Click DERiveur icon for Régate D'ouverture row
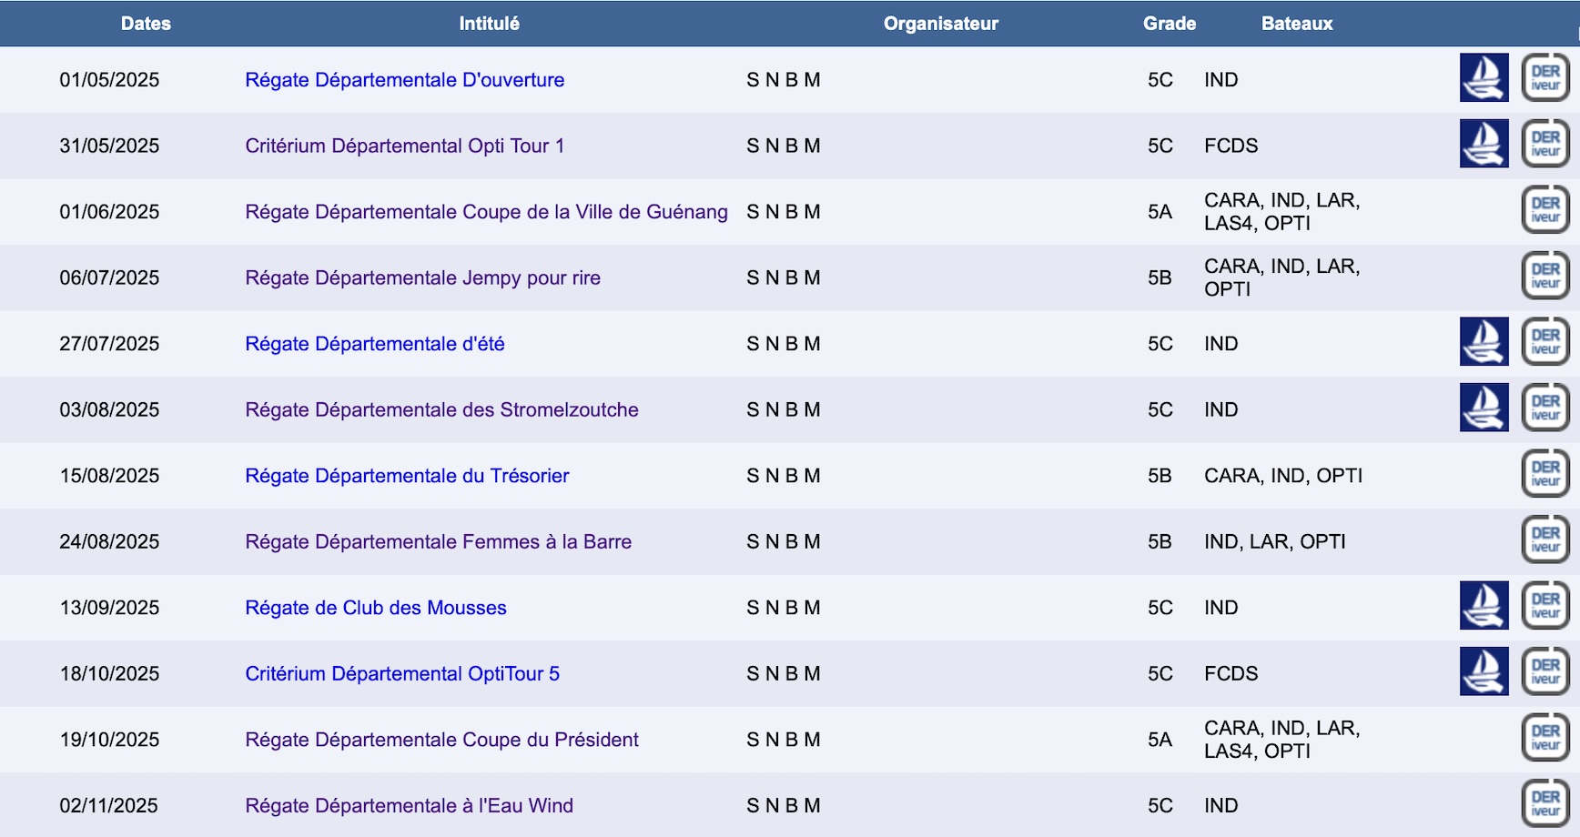 click(x=1545, y=77)
